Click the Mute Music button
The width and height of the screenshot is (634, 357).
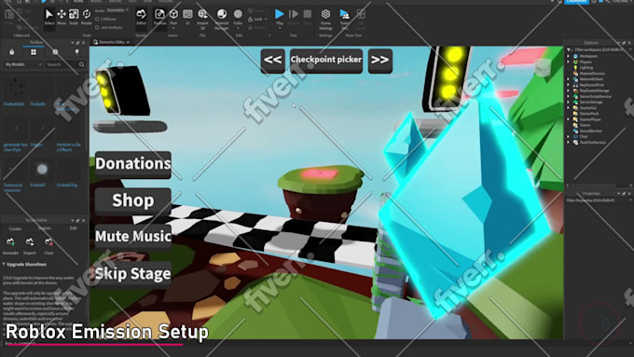click(133, 237)
